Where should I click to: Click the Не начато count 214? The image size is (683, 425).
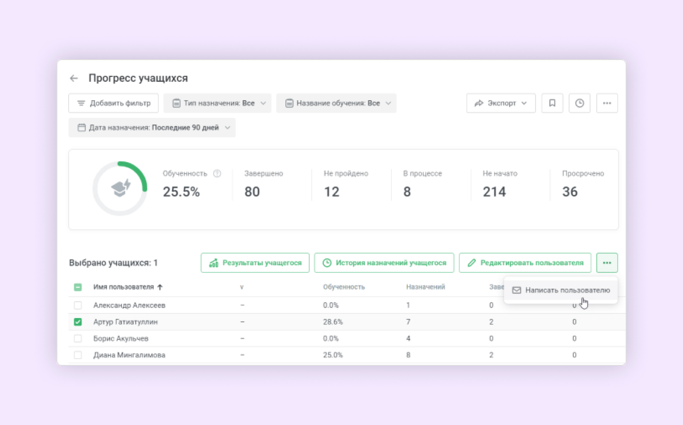494,192
